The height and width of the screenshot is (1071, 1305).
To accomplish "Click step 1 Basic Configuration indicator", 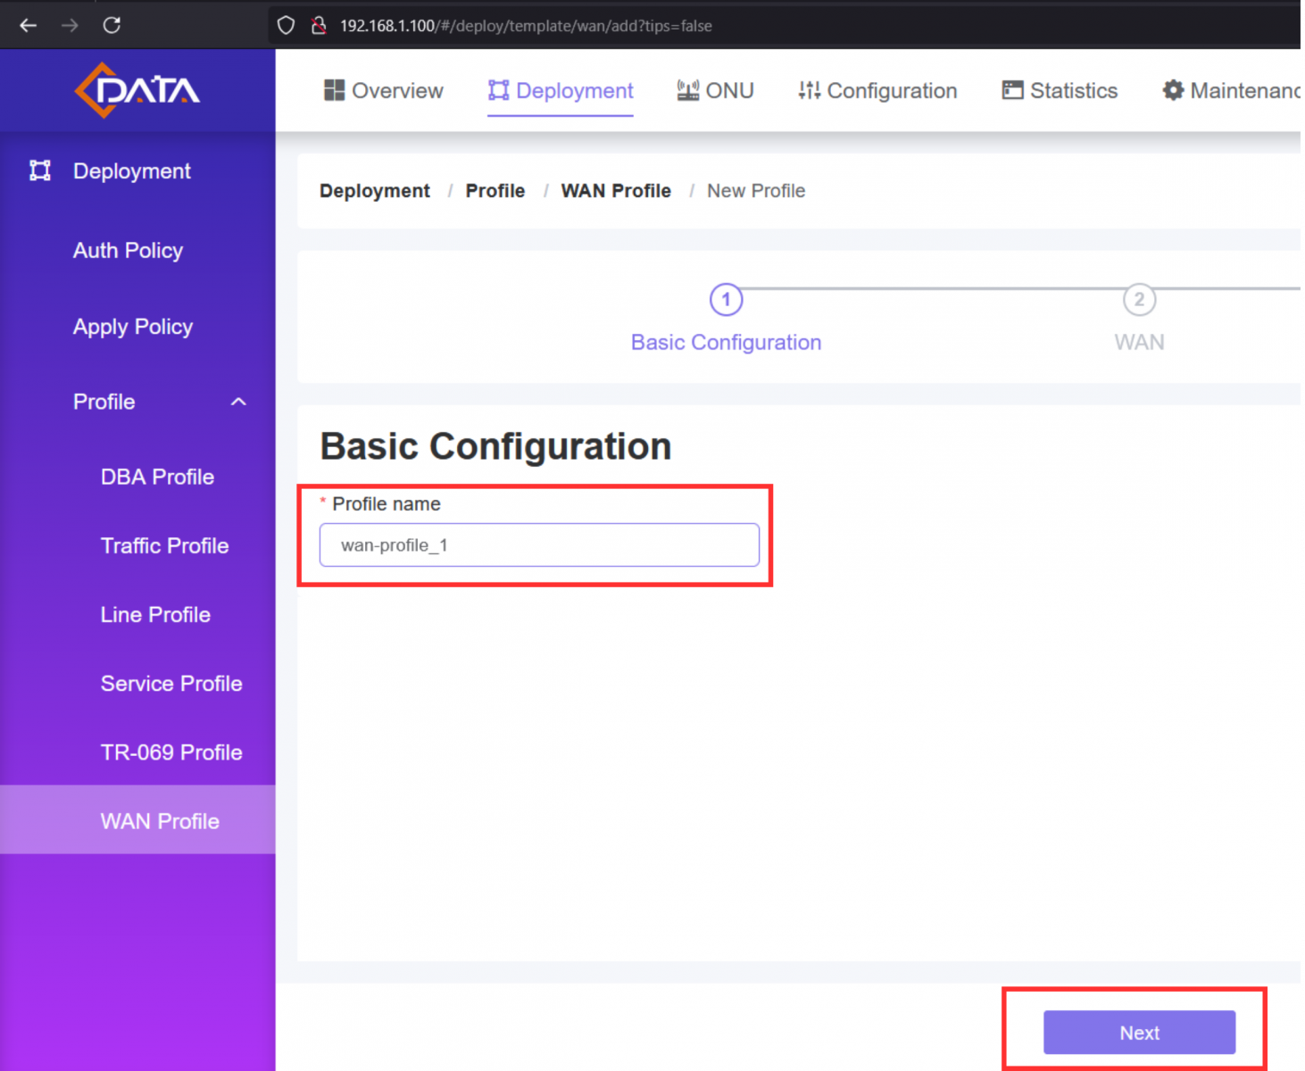I will 726,300.
